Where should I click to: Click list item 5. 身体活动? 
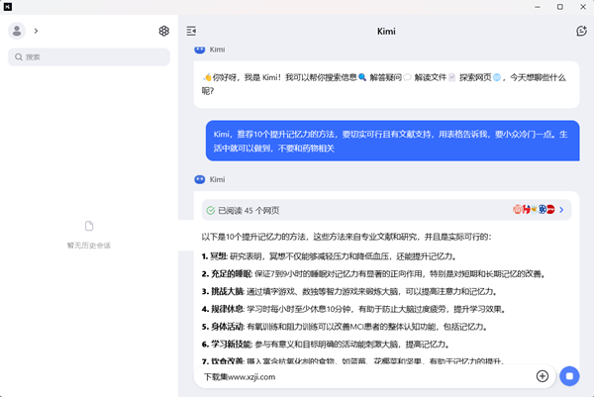click(x=346, y=327)
